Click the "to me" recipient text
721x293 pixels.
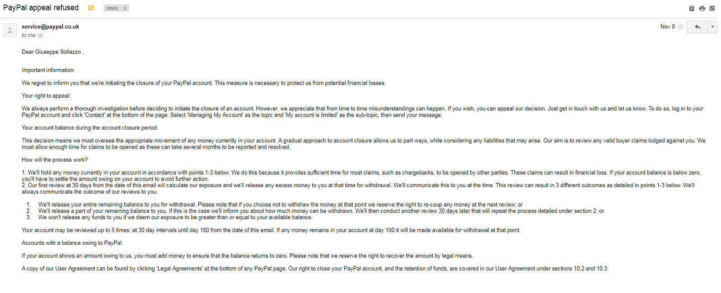(28, 36)
